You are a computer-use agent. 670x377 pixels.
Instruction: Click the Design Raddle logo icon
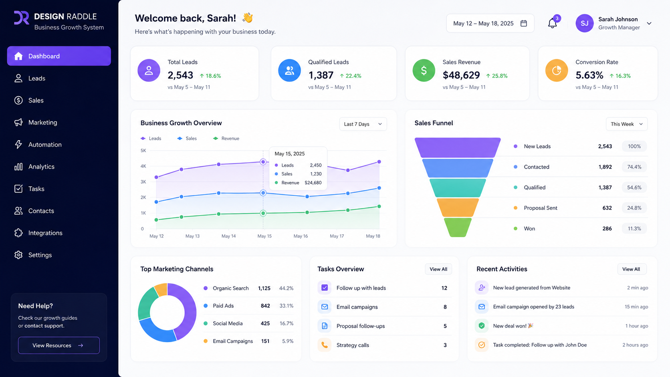pos(22,18)
